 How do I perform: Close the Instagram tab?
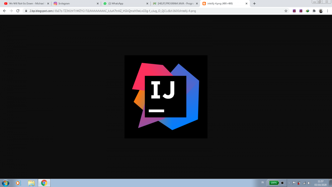tap(98, 3)
